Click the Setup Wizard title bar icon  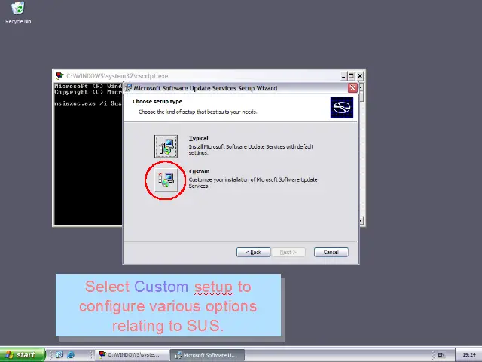[128, 88]
